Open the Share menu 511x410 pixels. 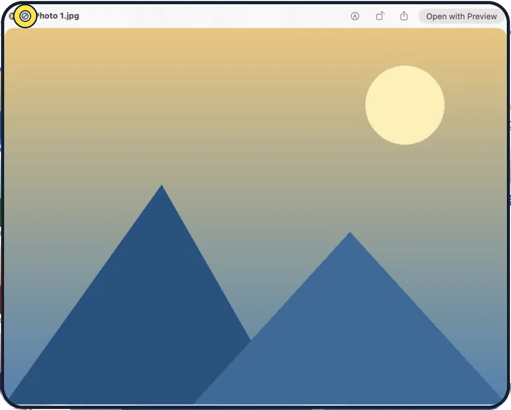coord(404,15)
